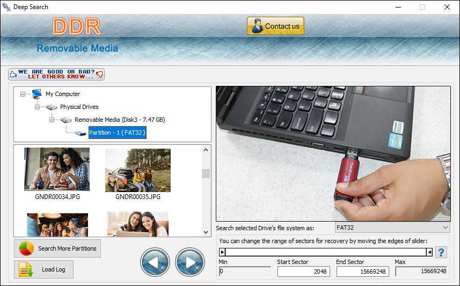The height and width of the screenshot is (286, 460).
Task: Open the FAT32 file system dropdown
Action: pos(392,228)
